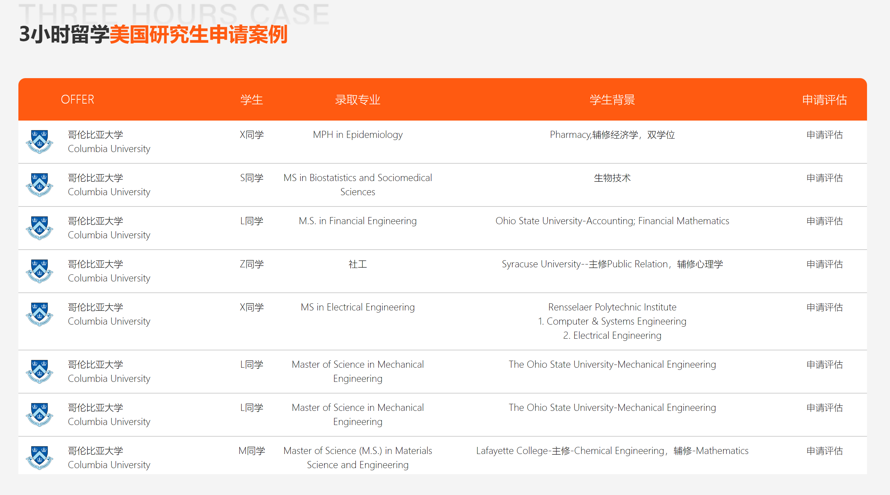Click student Z同学
890x495 pixels.
click(x=252, y=264)
